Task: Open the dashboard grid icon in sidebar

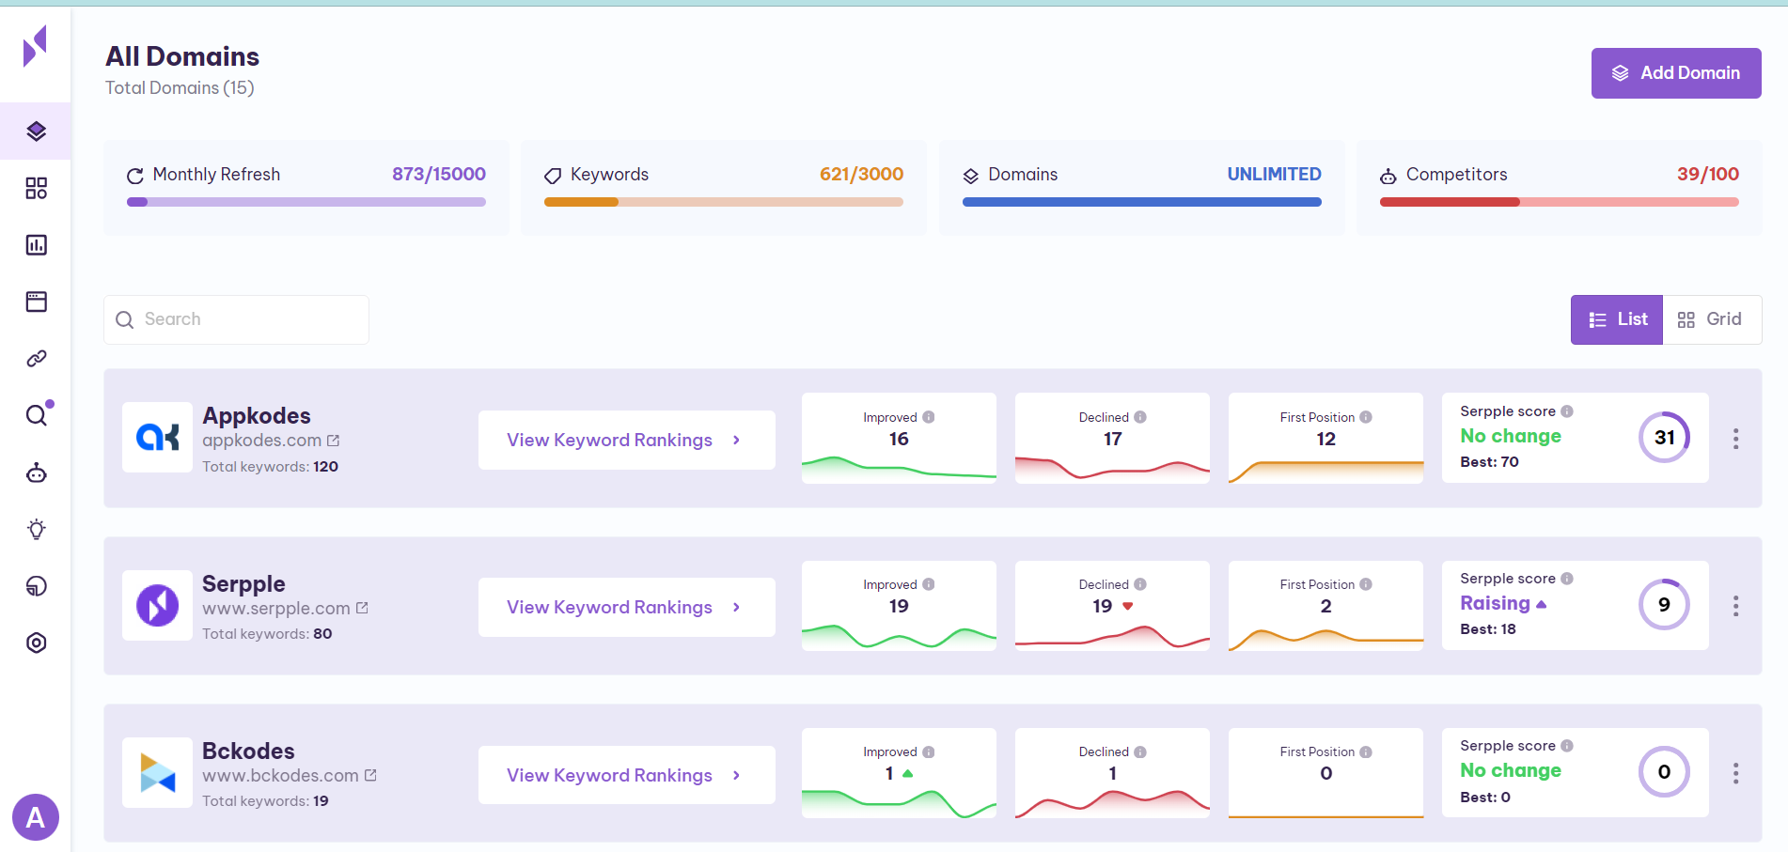Action: (x=36, y=189)
